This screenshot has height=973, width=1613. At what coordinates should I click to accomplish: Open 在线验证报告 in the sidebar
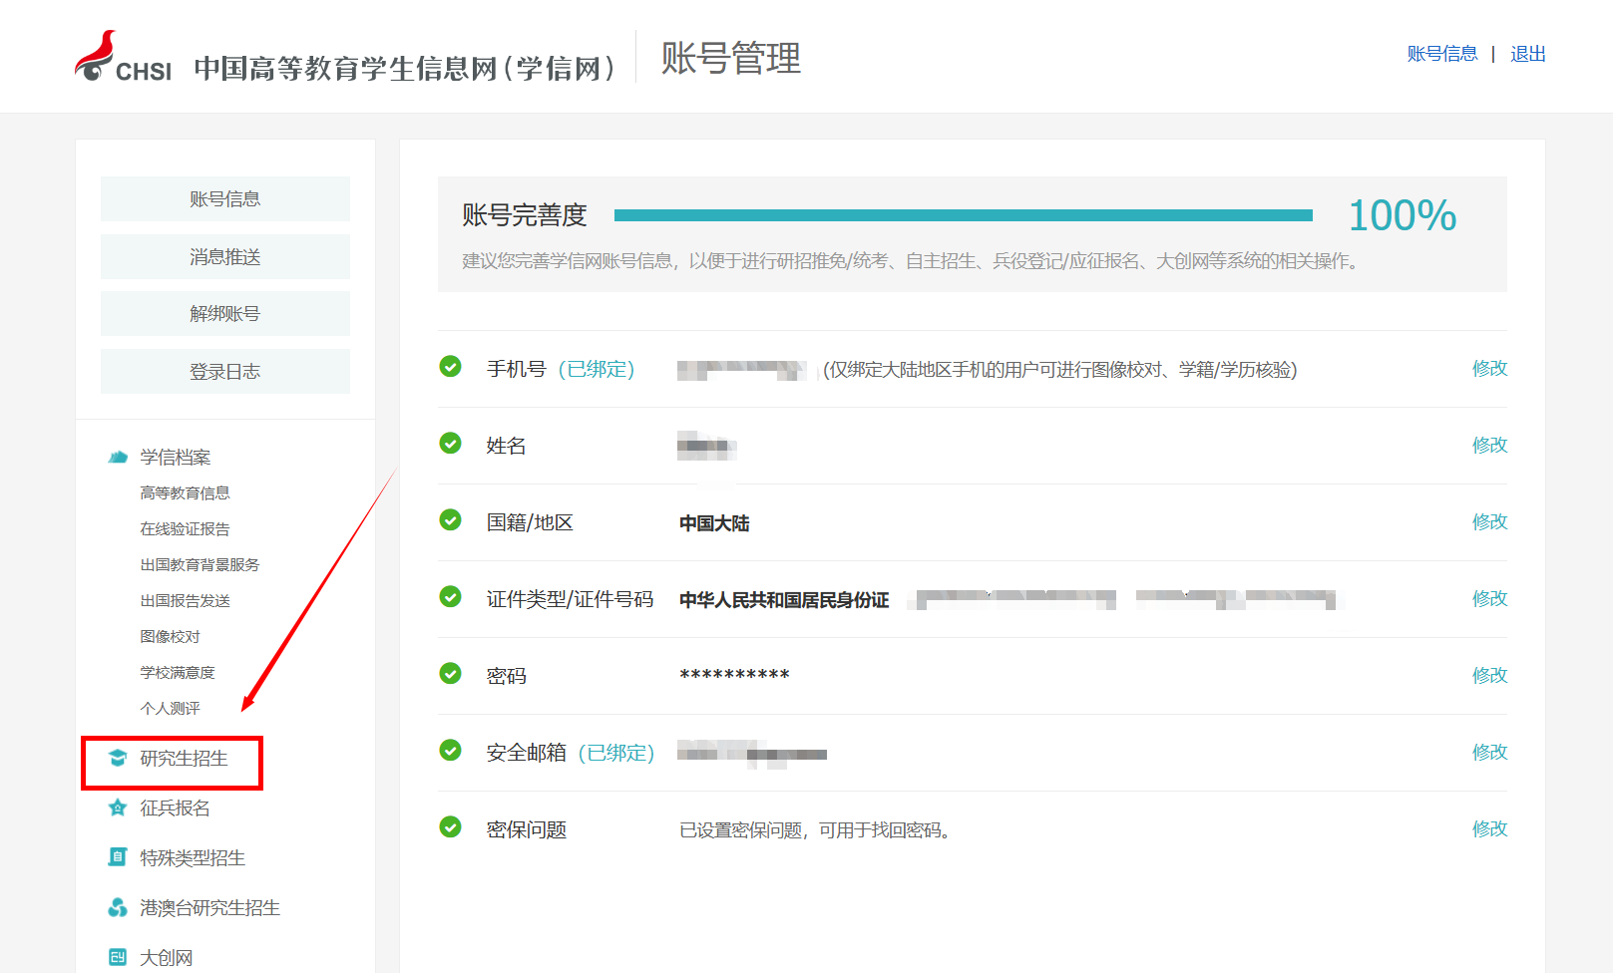[185, 529]
